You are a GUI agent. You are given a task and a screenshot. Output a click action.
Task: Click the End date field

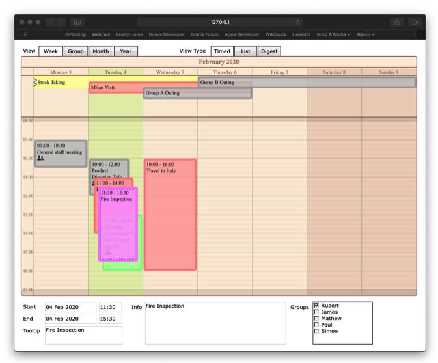70,319
